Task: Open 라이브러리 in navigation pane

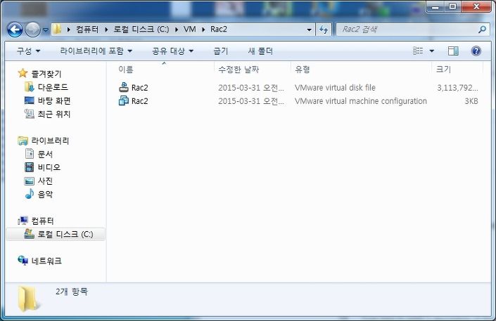Action: [x=50, y=141]
